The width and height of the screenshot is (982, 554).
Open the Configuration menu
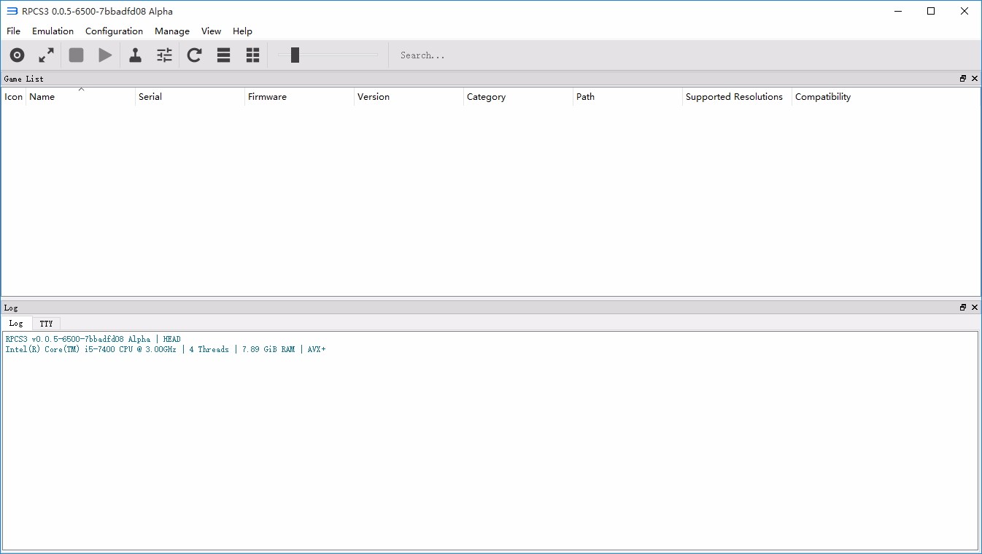tap(114, 31)
